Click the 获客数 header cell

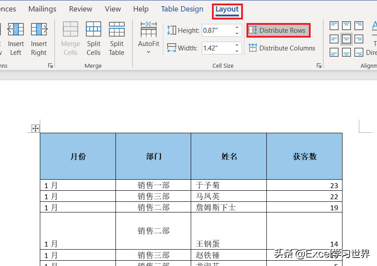click(304, 156)
